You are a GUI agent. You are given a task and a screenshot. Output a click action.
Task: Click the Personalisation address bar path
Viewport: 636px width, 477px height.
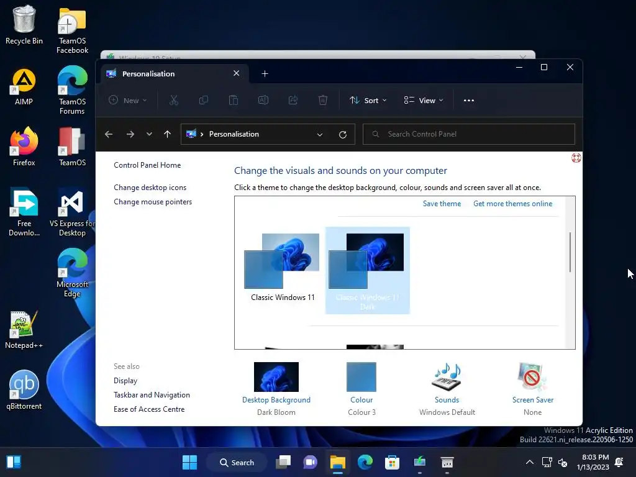[x=234, y=134]
